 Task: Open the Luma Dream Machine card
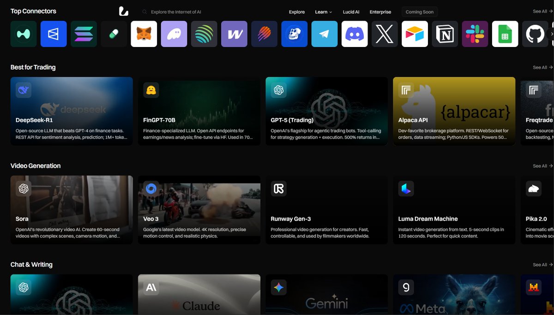[454, 210]
